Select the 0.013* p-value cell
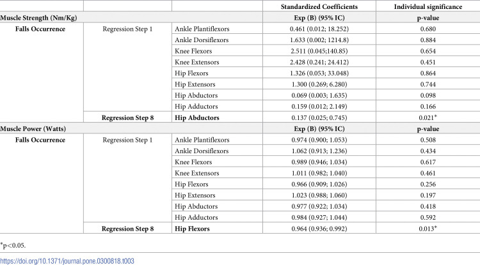 [428, 229]
